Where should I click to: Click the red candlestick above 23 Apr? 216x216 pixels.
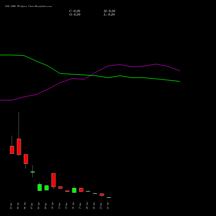pyautogui.click(x=102, y=194)
